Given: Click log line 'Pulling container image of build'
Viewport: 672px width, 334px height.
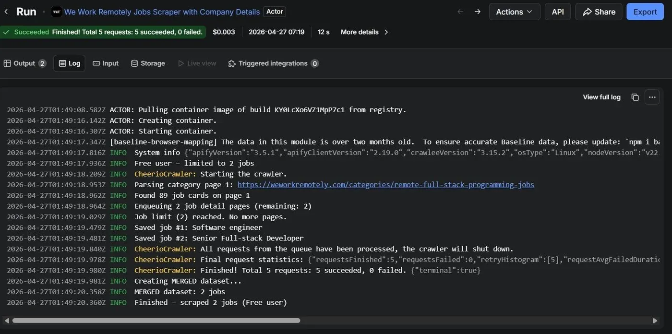Looking at the screenshot, I should [x=206, y=110].
